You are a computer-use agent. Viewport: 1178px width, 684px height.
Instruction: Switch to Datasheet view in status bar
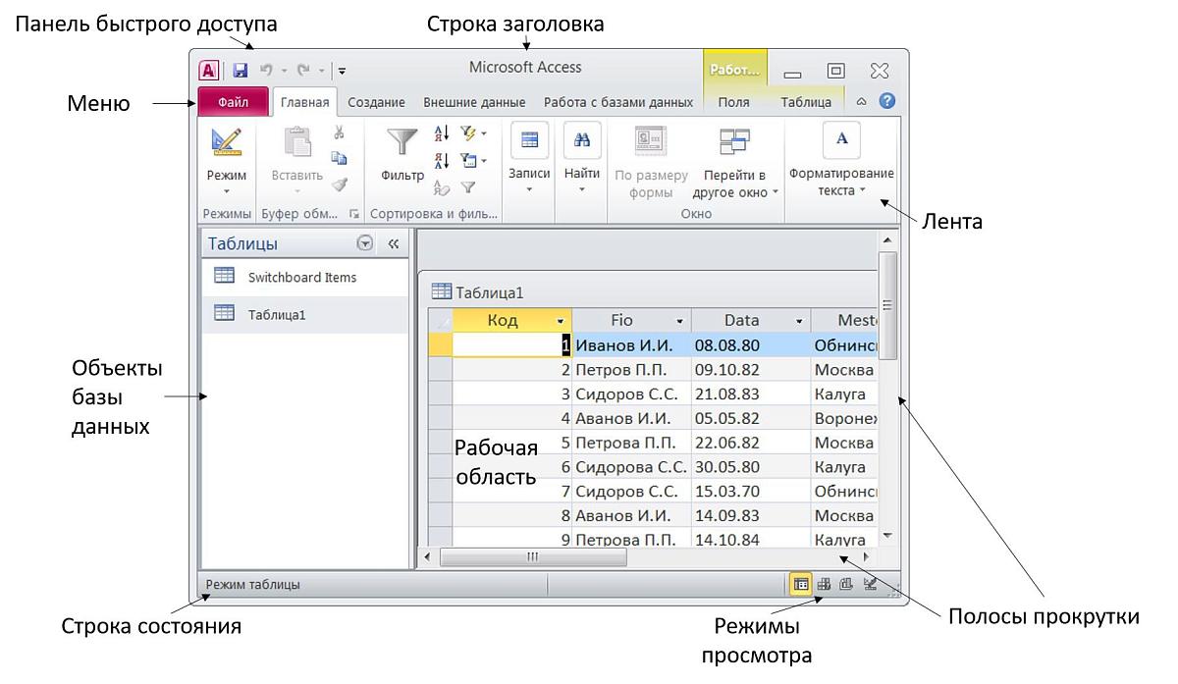(x=801, y=584)
